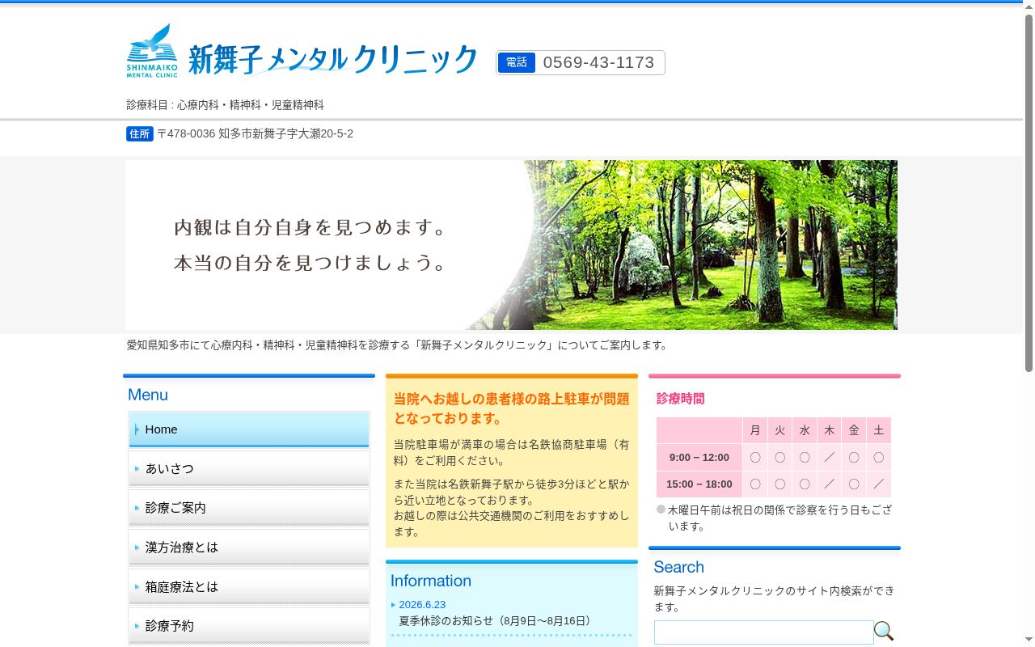1035x647 pixels.
Task: Open the 漢方治療とは menu item
Action: [x=249, y=548]
